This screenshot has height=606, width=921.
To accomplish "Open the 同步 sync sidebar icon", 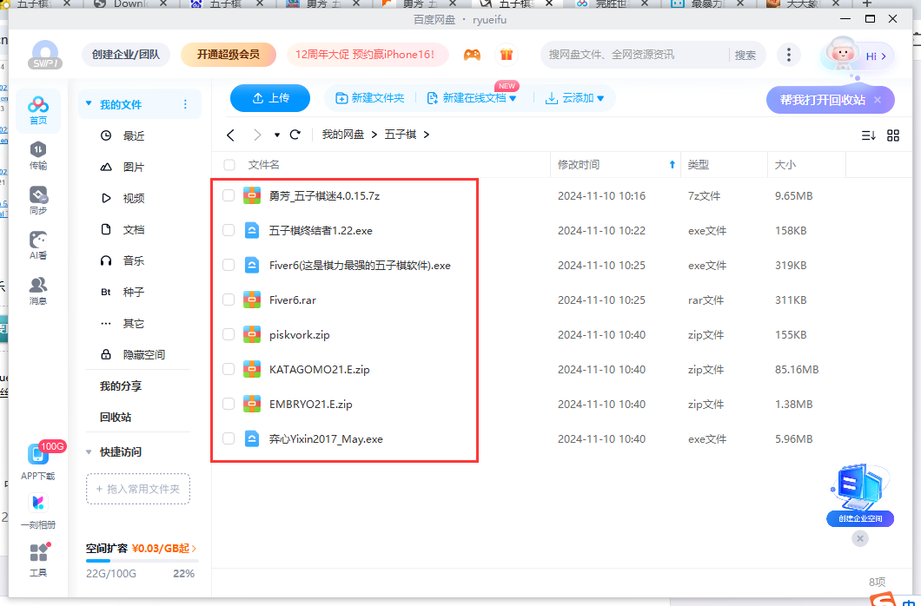I will click(x=38, y=200).
